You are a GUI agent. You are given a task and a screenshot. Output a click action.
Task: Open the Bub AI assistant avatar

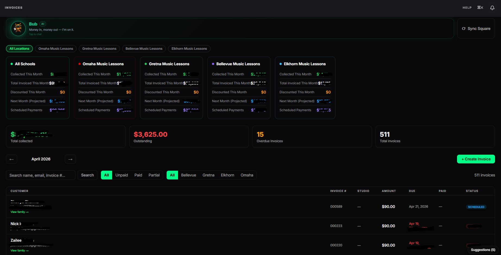click(x=18, y=28)
